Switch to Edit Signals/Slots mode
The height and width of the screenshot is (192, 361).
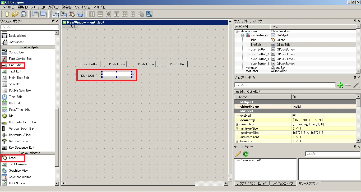click(x=64, y=14)
